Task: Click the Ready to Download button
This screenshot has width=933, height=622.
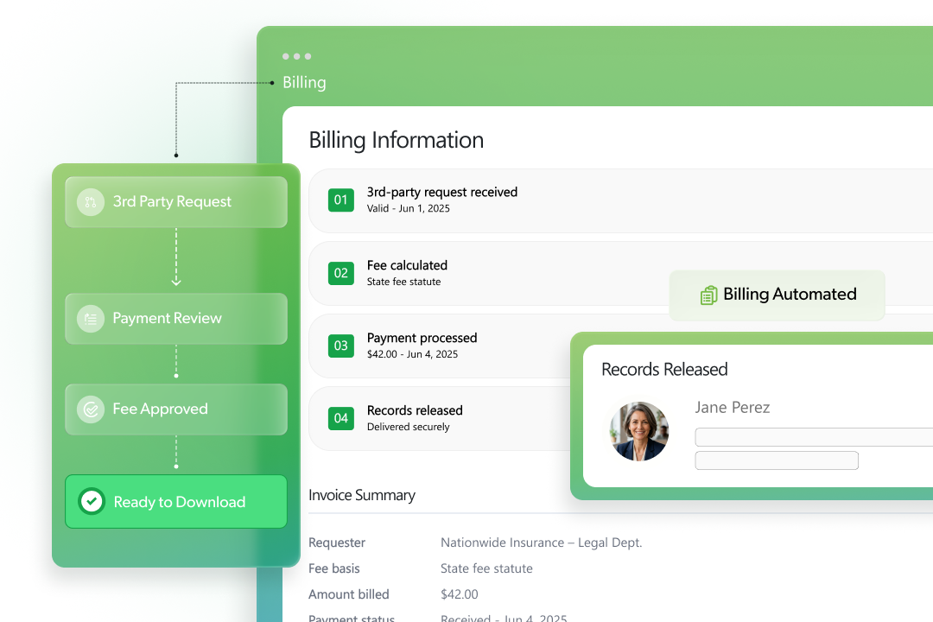Action: [x=176, y=501]
